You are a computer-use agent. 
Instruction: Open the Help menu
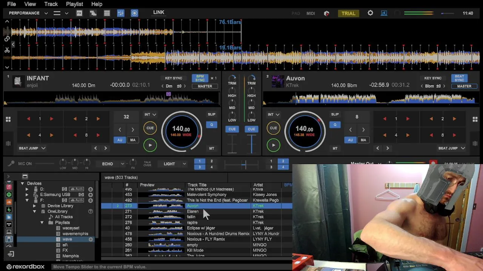[x=97, y=4]
